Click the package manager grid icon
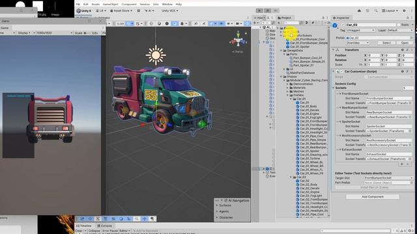Image resolution: width=417 pixels, height=234 pixels. point(139,10)
